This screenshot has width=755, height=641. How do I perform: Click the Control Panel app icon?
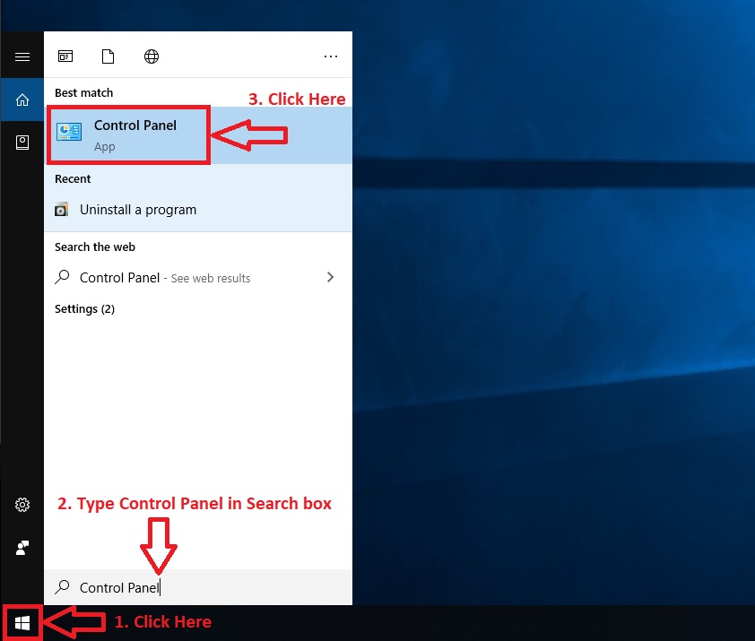coord(69,132)
